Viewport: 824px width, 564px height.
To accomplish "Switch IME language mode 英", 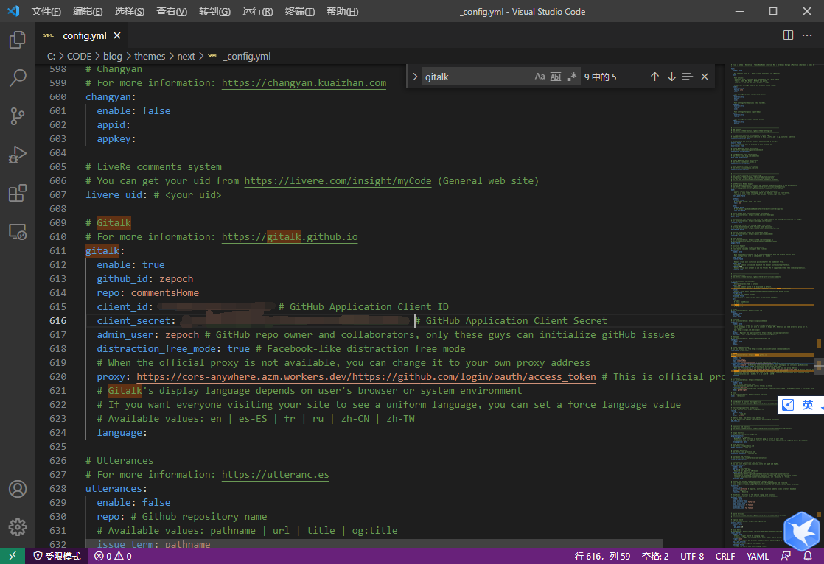I will tap(808, 405).
